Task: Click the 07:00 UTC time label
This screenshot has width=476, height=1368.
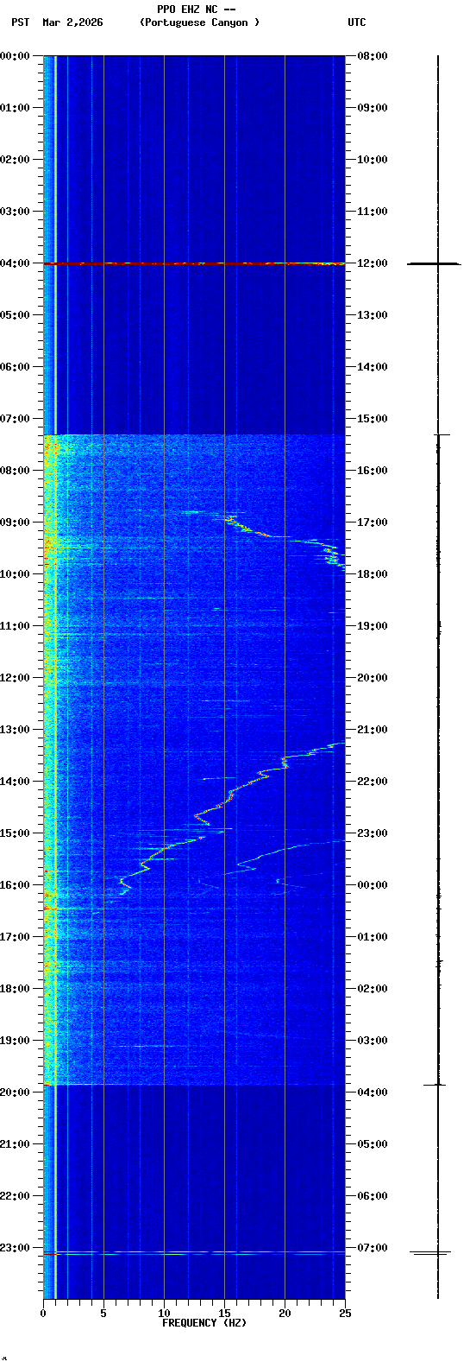Action: [372, 1247]
